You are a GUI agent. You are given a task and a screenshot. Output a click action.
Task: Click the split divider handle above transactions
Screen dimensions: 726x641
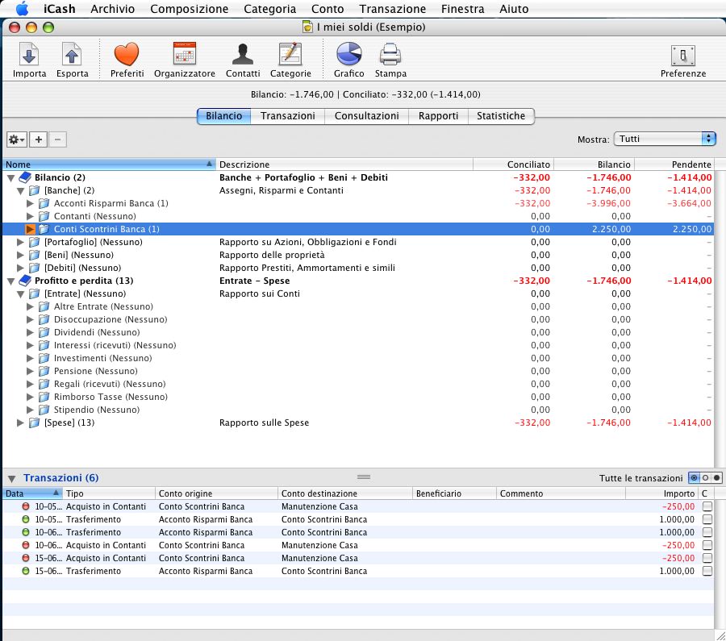click(x=363, y=477)
